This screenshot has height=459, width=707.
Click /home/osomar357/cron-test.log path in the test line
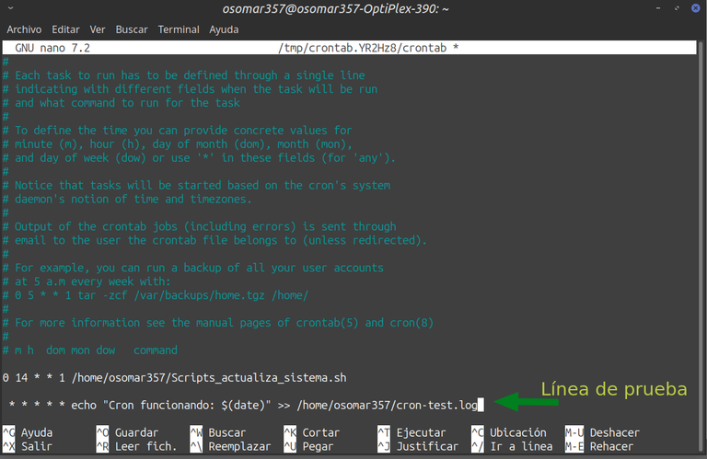pyautogui.click(x=387, y=405)
